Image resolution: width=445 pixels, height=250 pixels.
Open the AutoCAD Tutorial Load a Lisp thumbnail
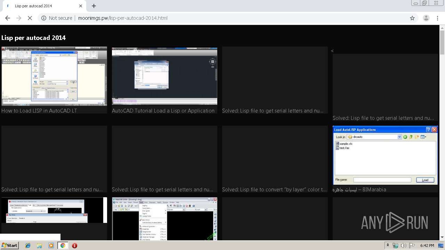click(164, 76)
